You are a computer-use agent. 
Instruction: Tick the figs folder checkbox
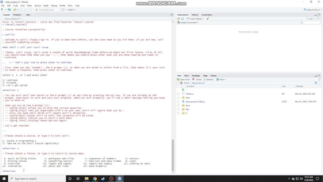tap(178, 109)
